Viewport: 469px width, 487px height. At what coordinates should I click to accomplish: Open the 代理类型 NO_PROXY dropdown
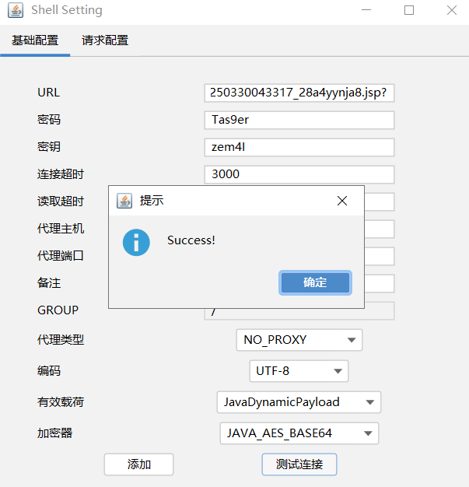pos(299,340)
